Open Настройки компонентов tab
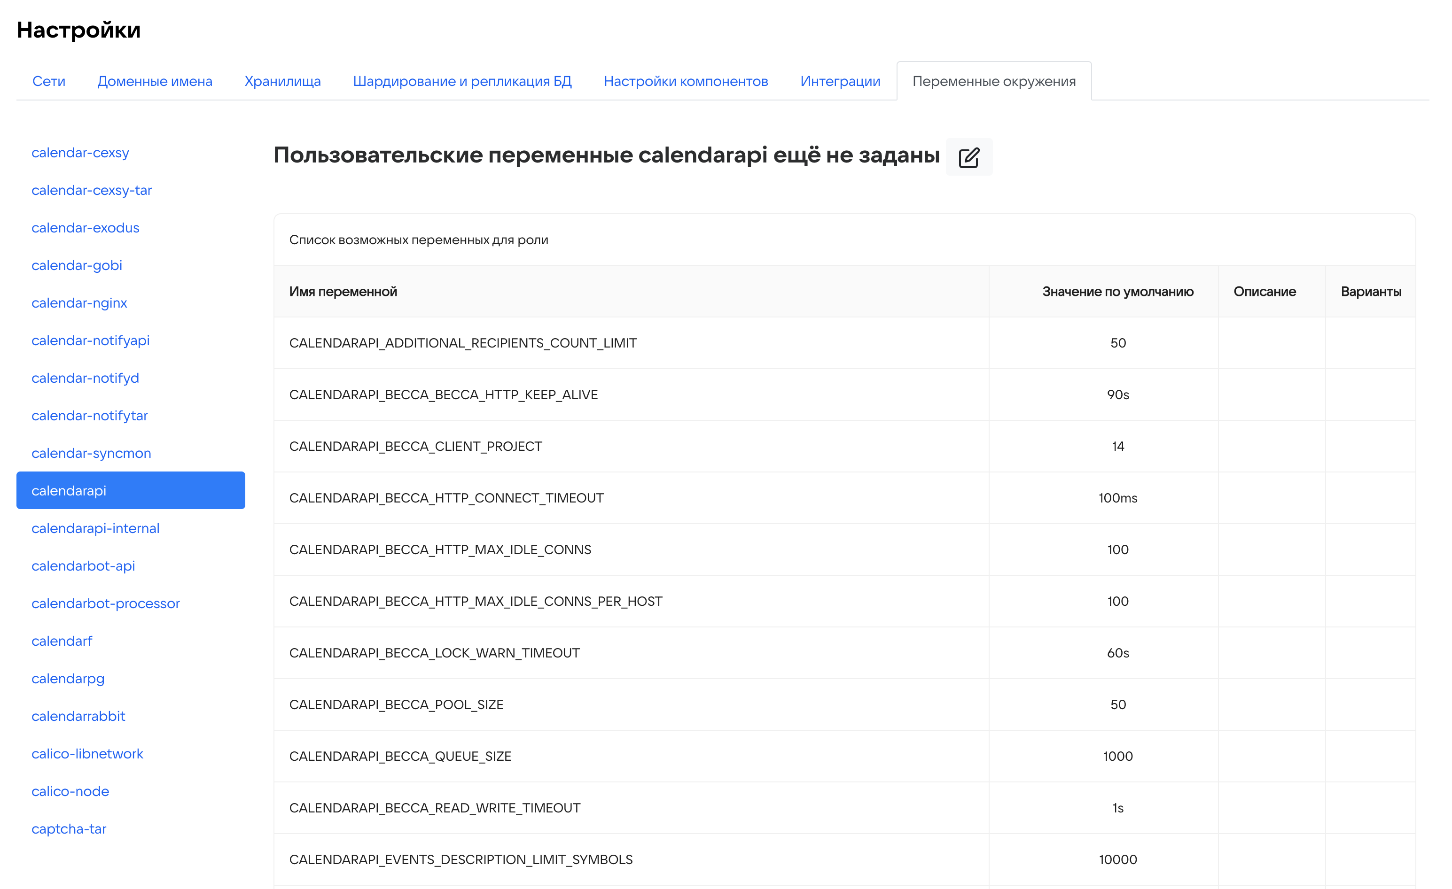This screenshot has width=1452, height=889. coord(685,81)
